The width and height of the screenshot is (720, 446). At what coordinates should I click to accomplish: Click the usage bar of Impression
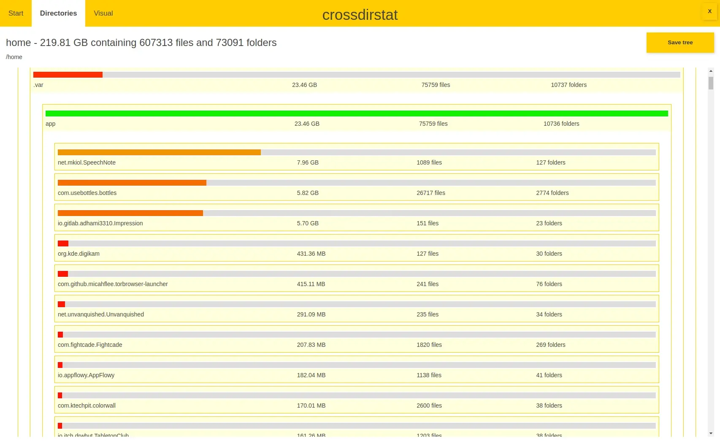coord(130,213)
